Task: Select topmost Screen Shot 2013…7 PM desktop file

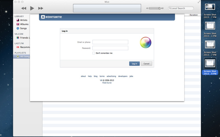Action: click(x=210, y=11)
